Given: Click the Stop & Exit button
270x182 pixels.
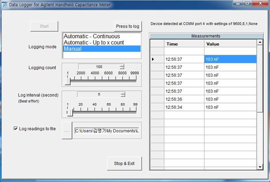Looking at the screenshot, I should click(124, 164).
